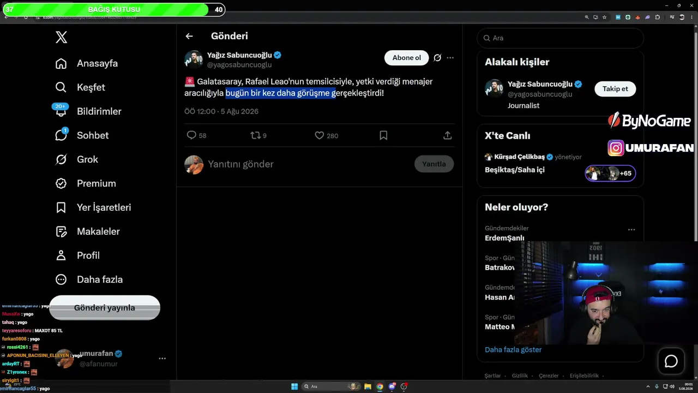The image size is (698, 393).
Task: Click Takip et for Yağız Sabuncuoğlu
Action: (615, 89)
